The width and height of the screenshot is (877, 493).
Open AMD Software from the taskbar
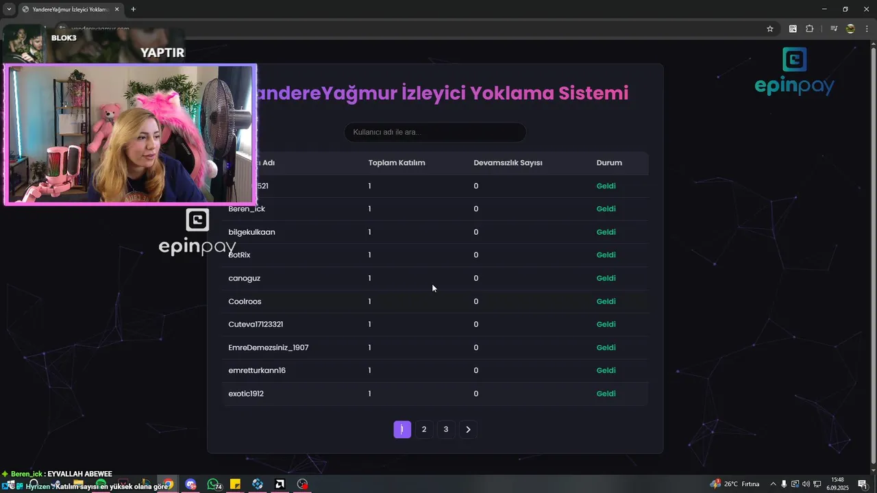click(x=280, y=484)
